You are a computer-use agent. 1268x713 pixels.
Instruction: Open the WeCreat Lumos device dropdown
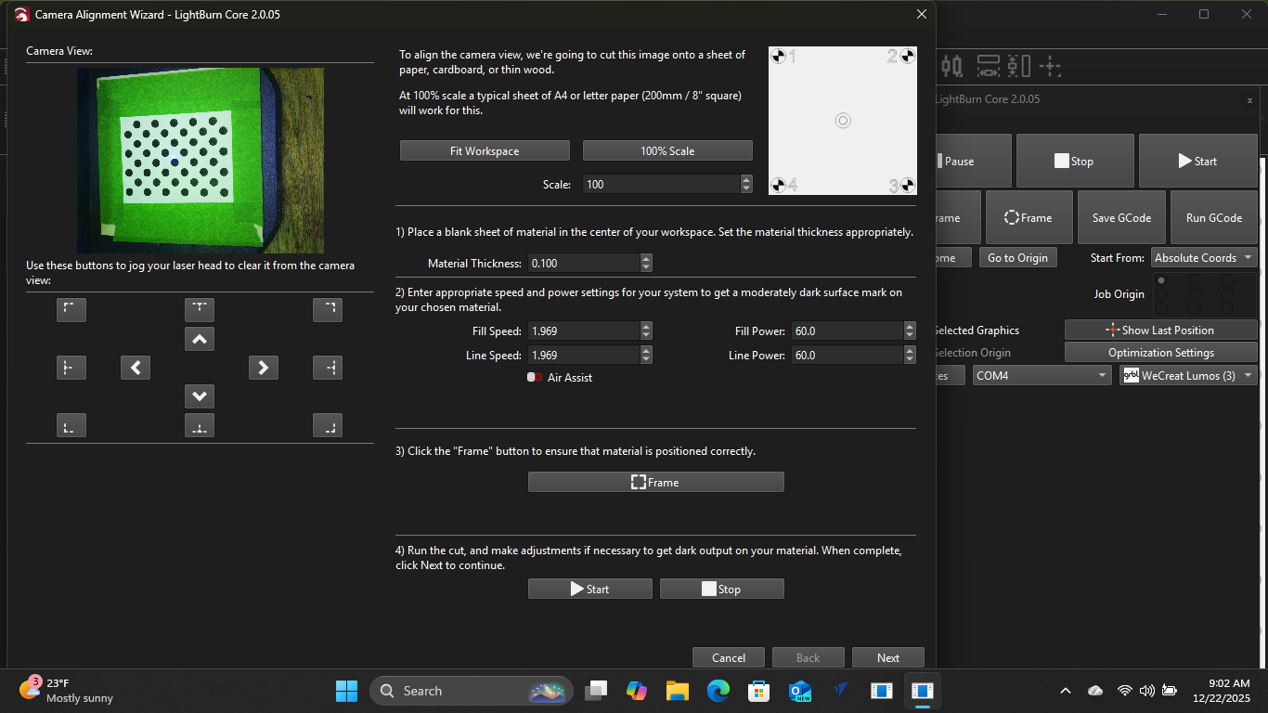(1245, 375)
